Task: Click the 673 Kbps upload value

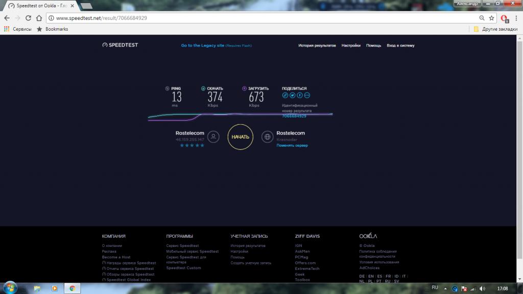Action: (x=256, y=97)
